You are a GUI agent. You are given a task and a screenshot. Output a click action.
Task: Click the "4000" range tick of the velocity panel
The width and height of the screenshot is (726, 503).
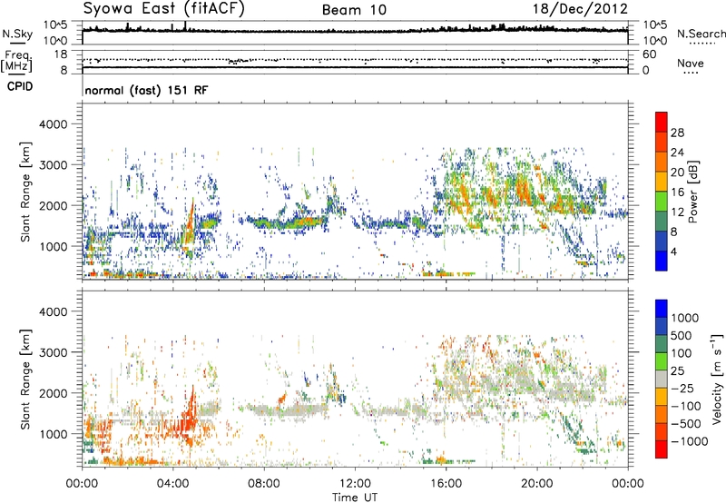tap(53, 311)
